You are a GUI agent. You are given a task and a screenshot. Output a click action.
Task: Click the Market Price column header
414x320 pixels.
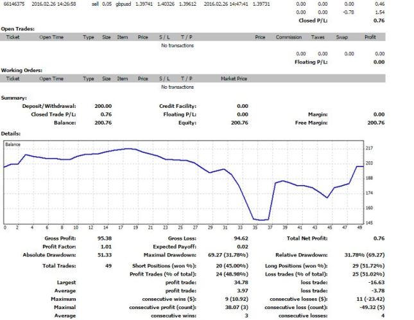(x=234, y=78)
